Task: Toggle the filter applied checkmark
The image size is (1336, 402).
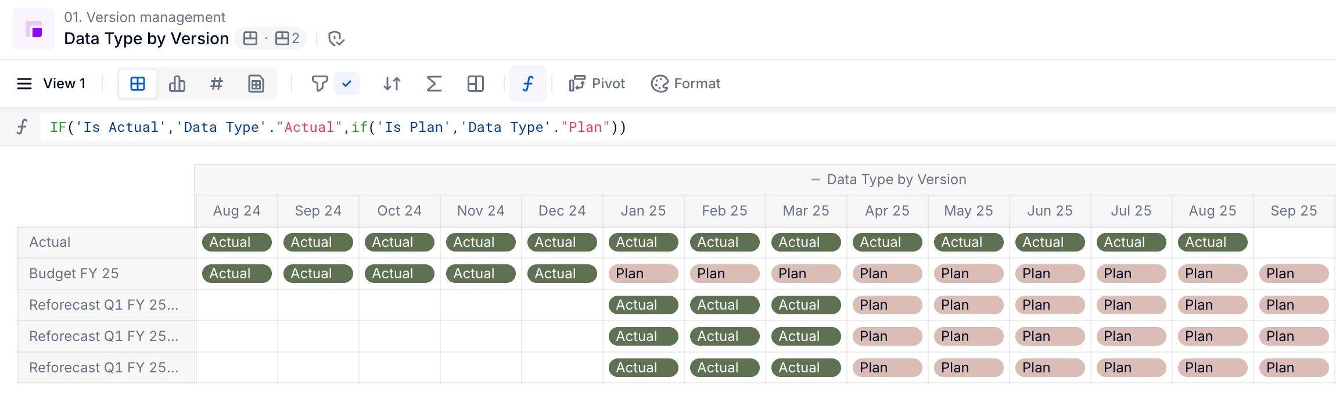Action: 347,84
